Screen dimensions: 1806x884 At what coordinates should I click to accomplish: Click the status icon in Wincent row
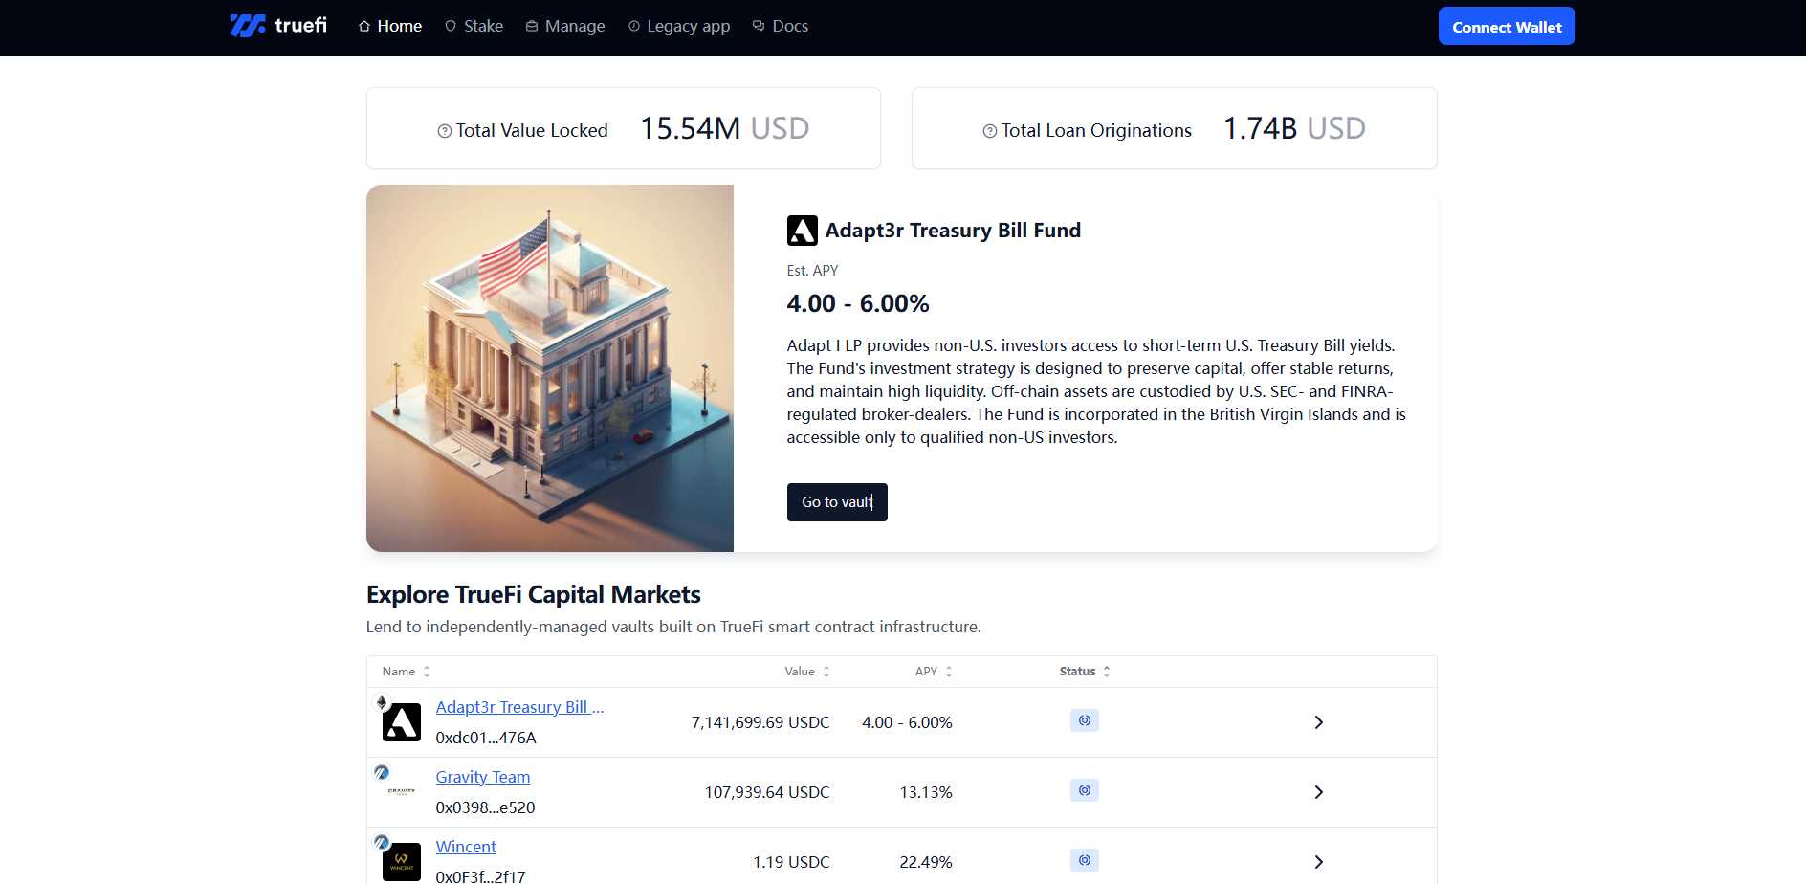click(x=1084, y=860)
